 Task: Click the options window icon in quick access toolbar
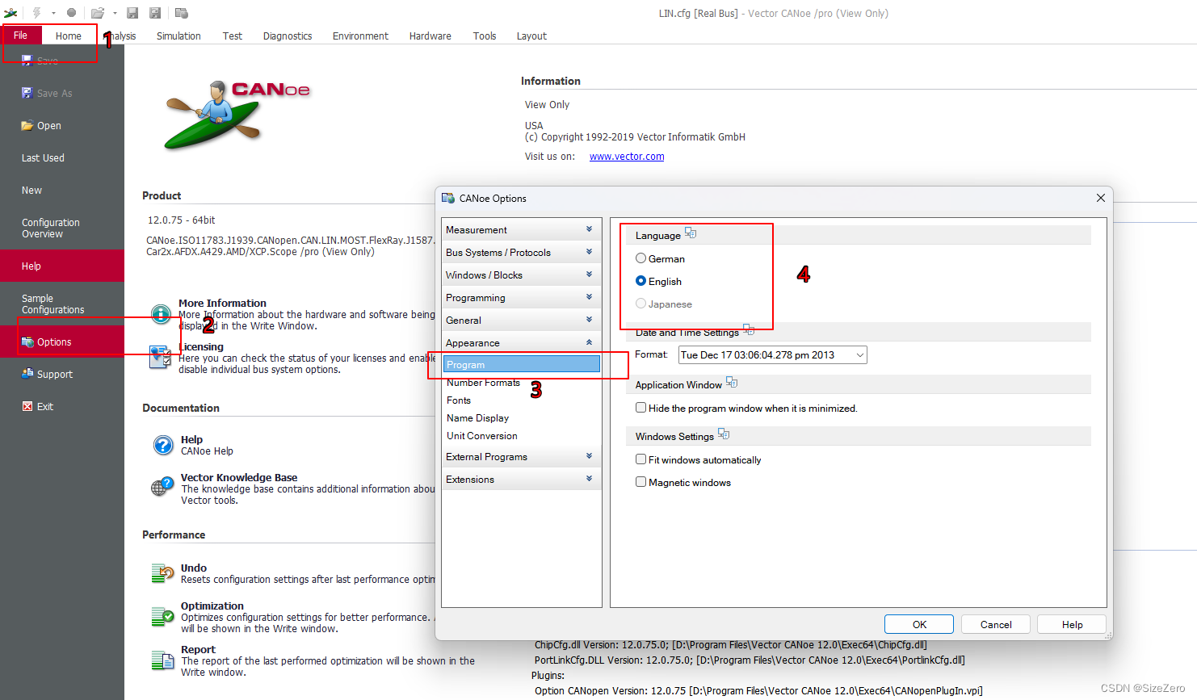[x=182, y=13]
